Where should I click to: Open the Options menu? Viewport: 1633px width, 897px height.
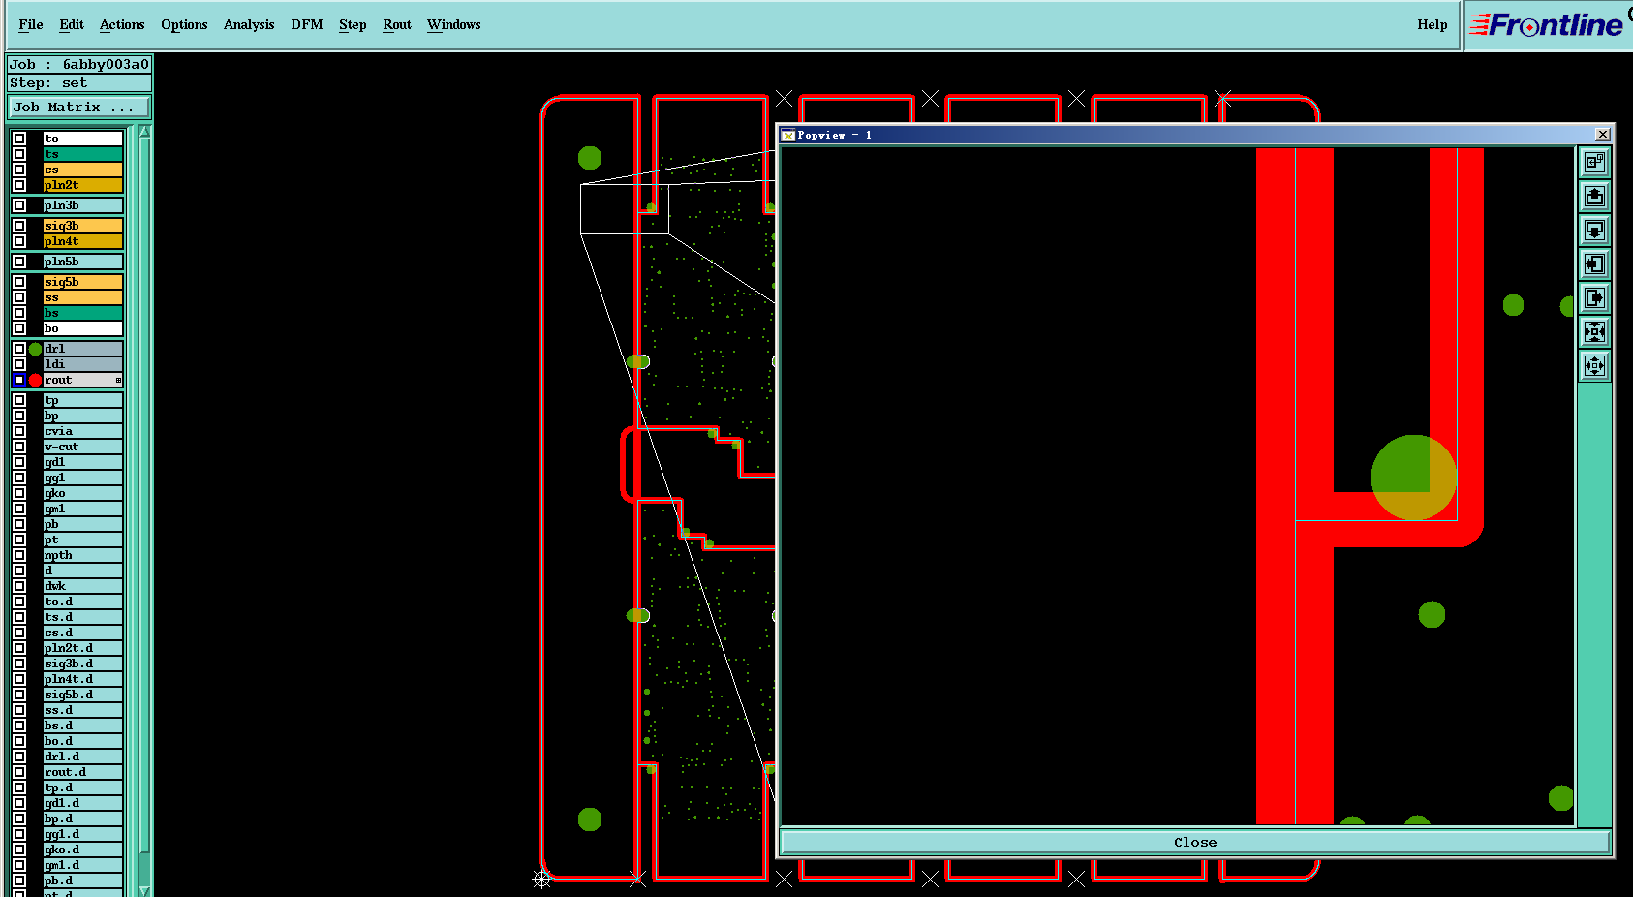(184, 25)
